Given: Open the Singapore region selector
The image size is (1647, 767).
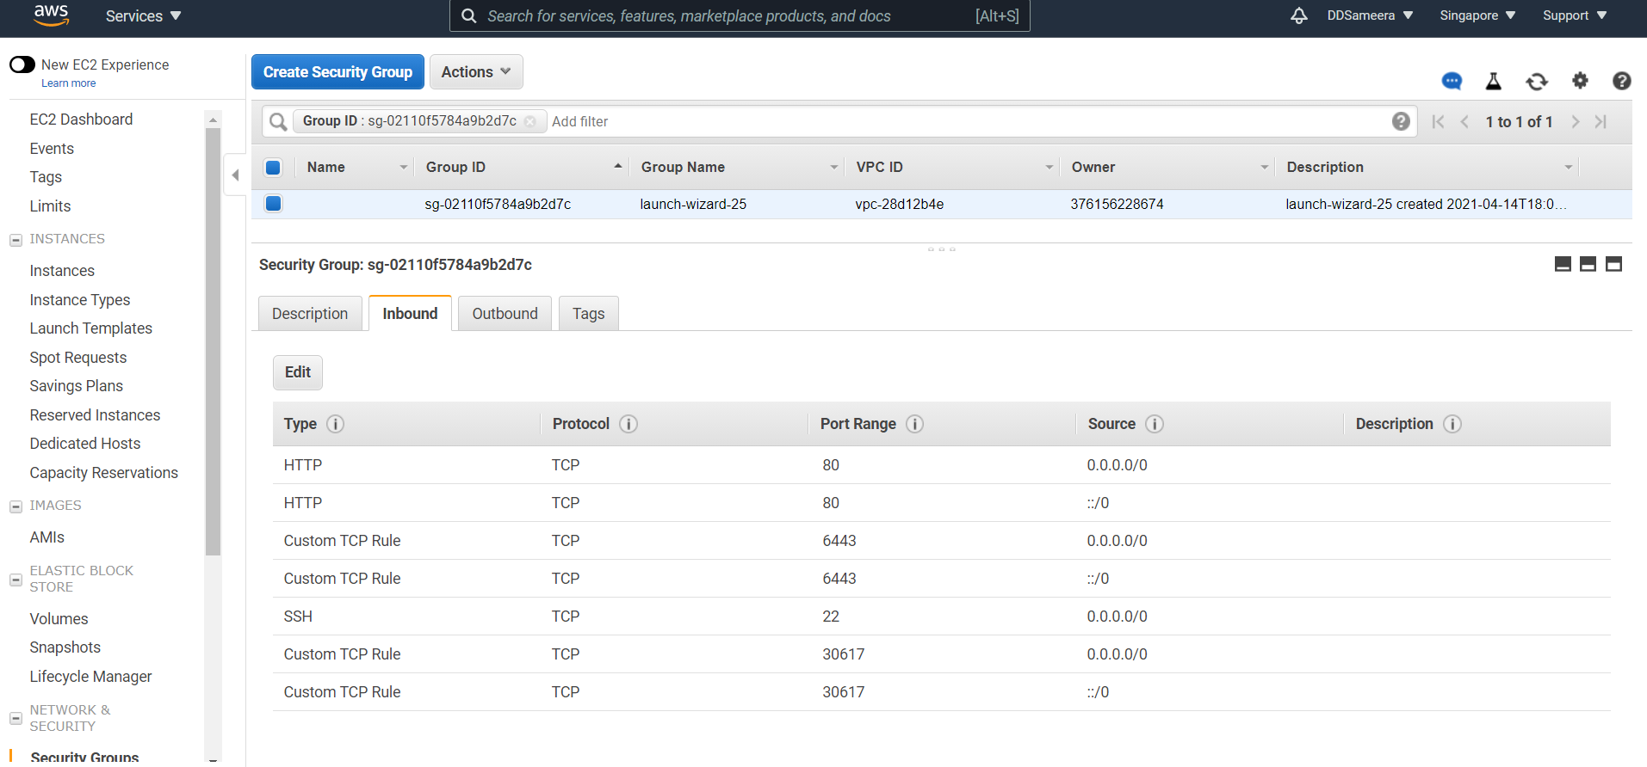Looking at the screenshot, I should [x=1477, y=15].
